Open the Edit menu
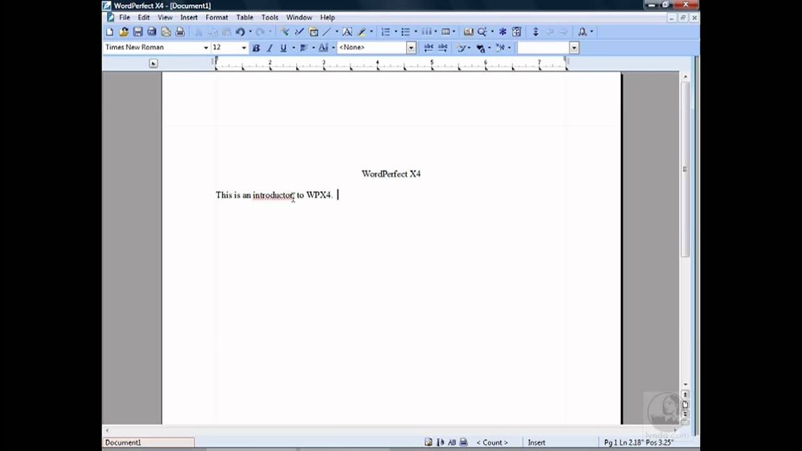This screenshot has width=802, height=451. click(x=144, y=18)
